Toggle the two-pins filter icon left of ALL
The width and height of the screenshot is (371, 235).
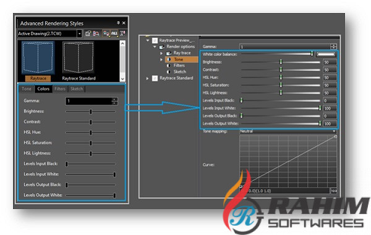(x=106, y=33)
